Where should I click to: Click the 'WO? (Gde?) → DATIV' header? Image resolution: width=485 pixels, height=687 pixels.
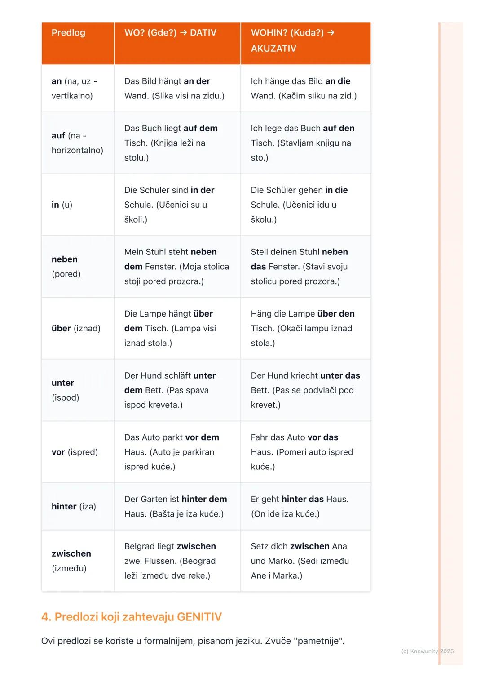[x=170, y=33]
